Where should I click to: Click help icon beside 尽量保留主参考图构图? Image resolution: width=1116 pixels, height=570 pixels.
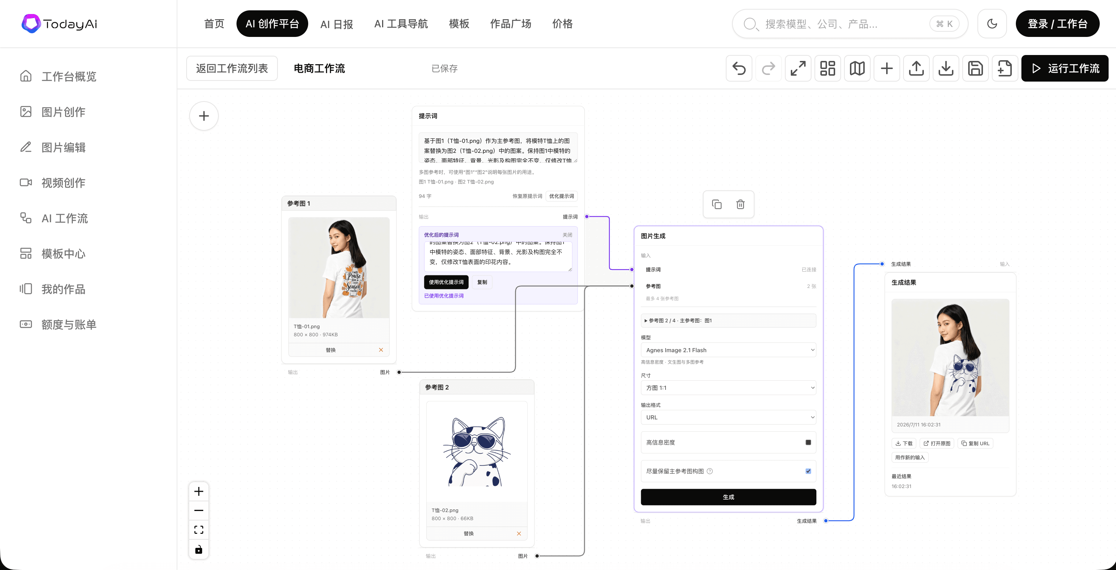710,471
